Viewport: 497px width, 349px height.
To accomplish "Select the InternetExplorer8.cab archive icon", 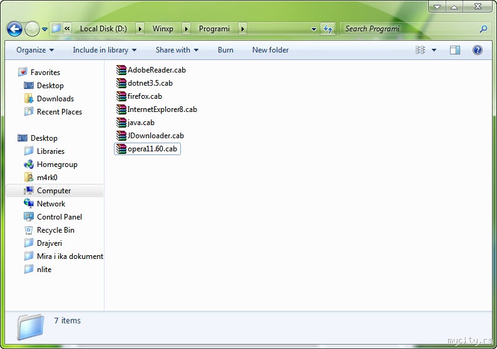I will coord(121,109).
